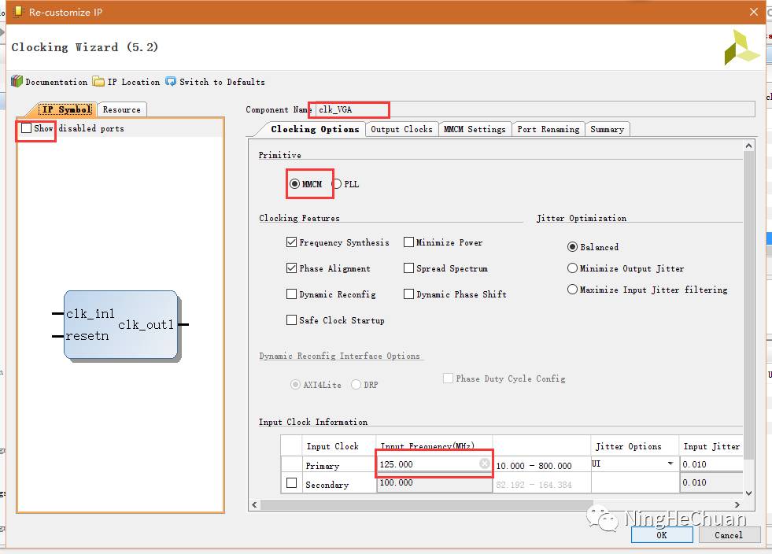Viewport: 772px width, 554px height.
Task: Clear the Primary input frequency field
Action: point(485,464)
